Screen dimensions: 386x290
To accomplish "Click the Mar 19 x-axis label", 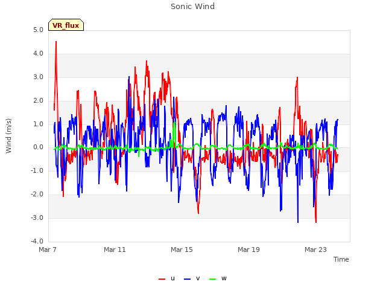I will pos(248,250).
